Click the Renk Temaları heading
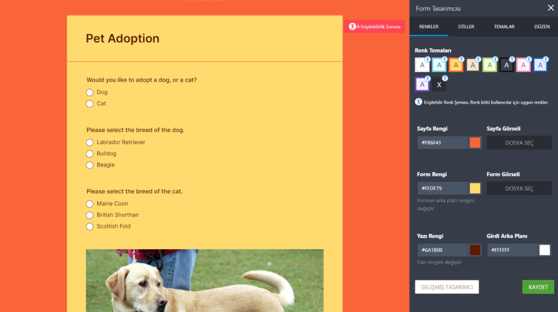 (433, 51)
